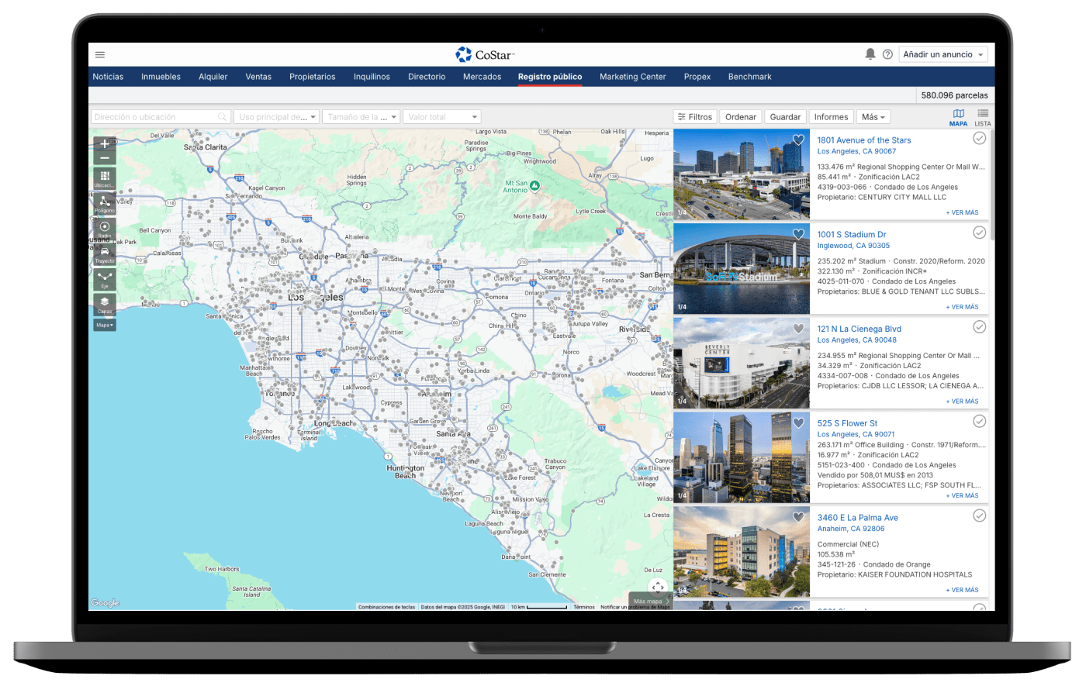Focus the Dirección o ubicación search field
1086x693 pixels.
[x=155, y=117]
